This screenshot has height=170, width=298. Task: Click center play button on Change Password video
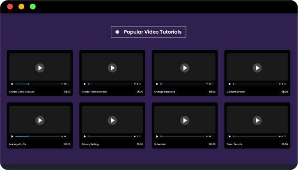[x=185, y=68]
